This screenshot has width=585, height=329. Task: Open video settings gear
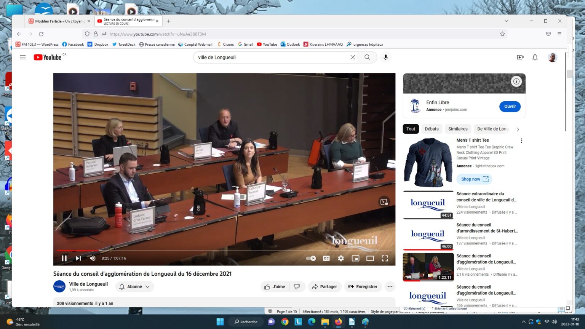(341, 258)
